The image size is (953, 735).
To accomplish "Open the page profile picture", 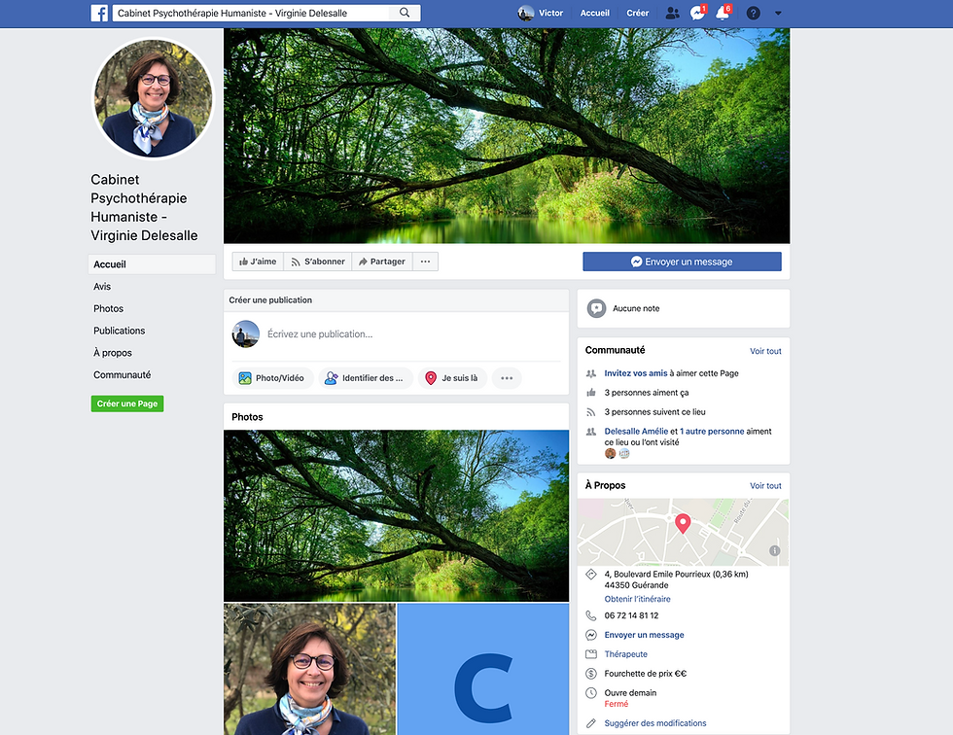I will click(154, 98).
